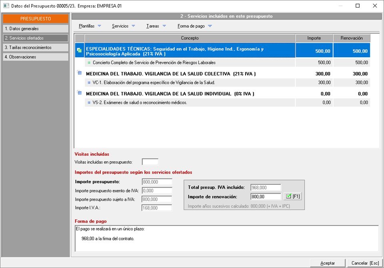Switch to Tarifas reconocimientos section

click(x=36, y=47)
